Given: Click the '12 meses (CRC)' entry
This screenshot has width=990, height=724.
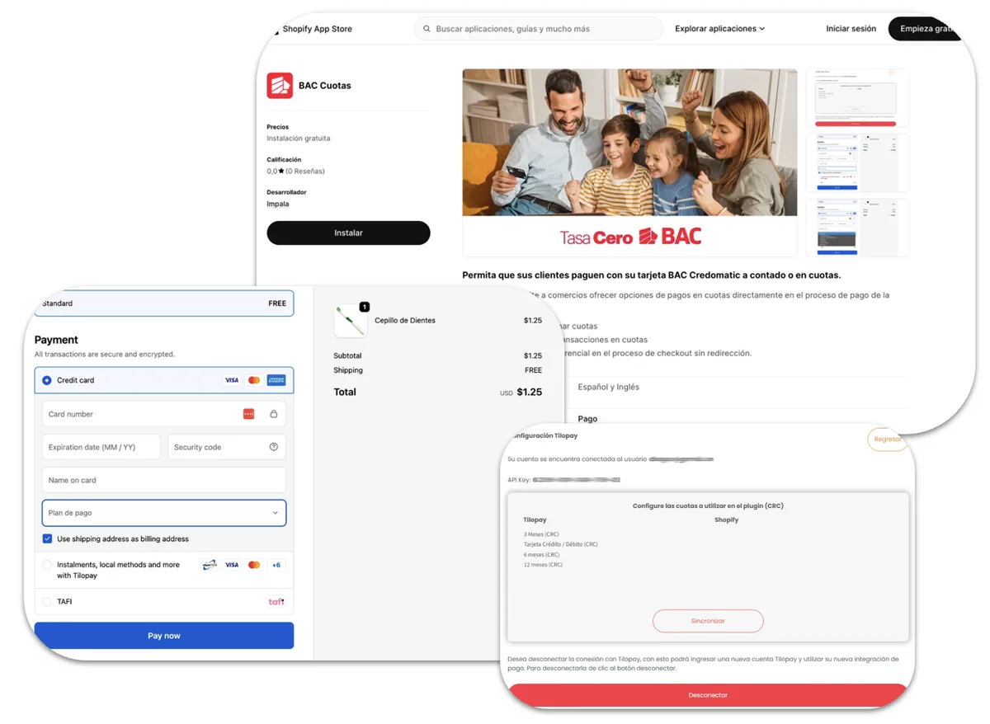Looking at the screenshot, I should coord(543,565).
